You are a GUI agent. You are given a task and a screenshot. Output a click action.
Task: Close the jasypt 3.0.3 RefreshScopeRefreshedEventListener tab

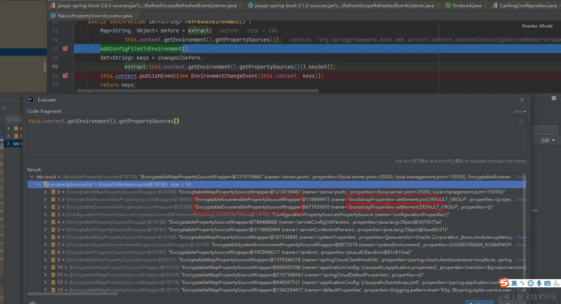point(241,6)
